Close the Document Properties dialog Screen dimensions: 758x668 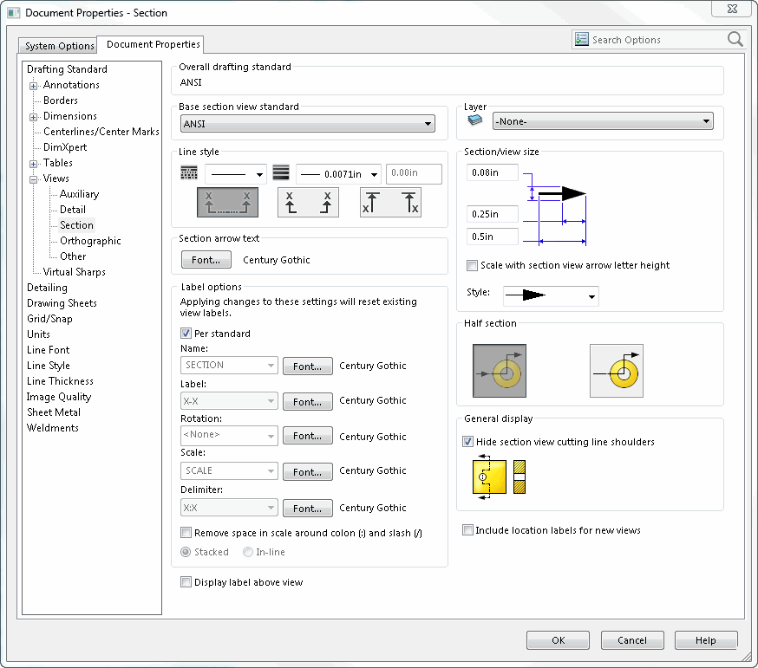coord(732,10)
